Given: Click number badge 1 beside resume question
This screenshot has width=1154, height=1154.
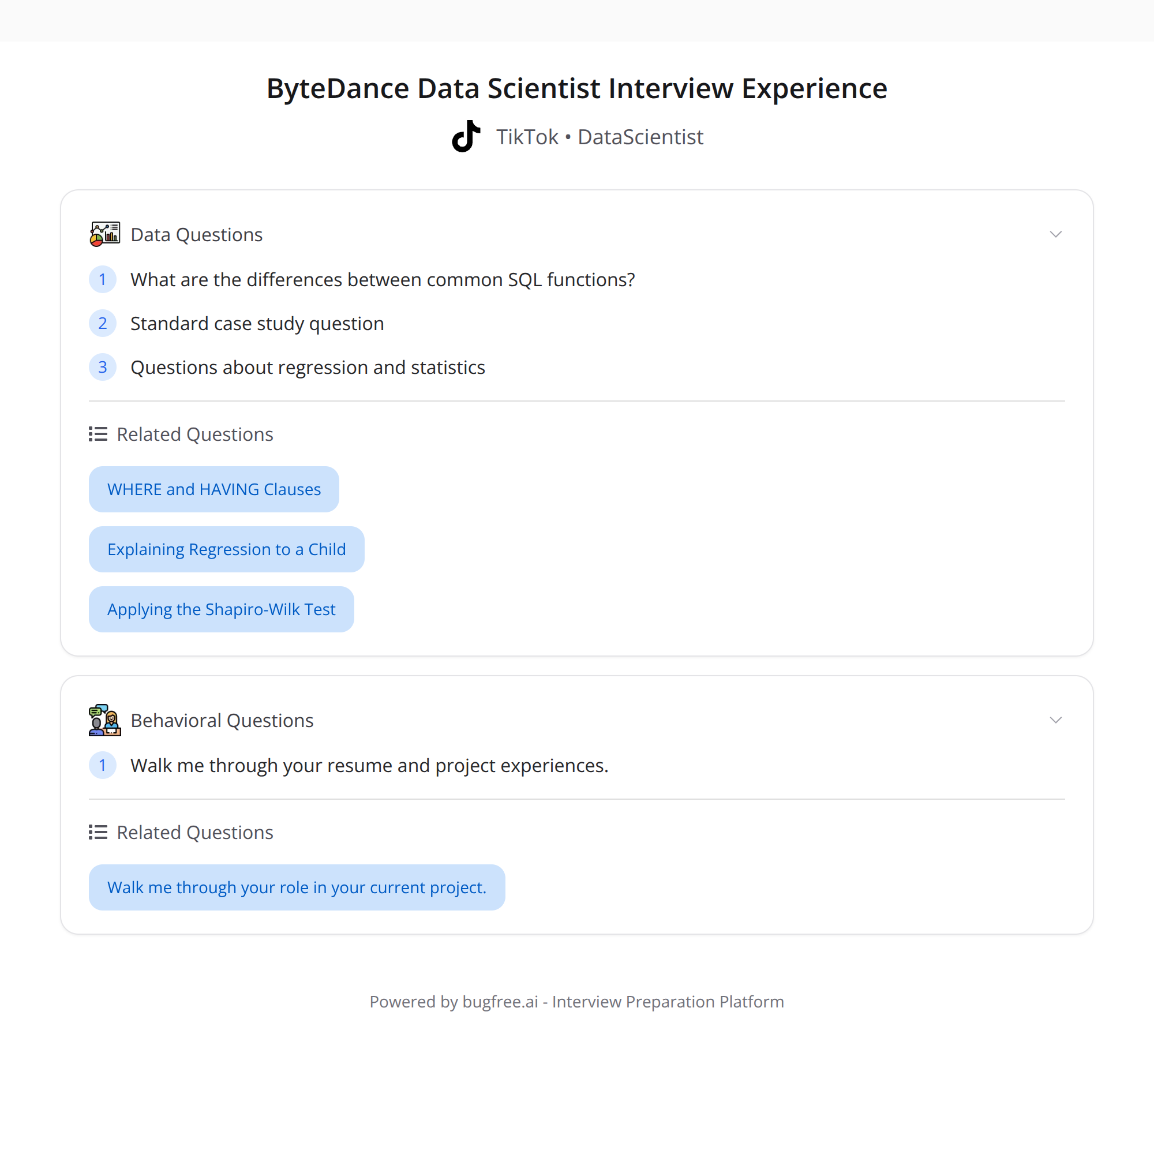Looking at the screenshot, I should [103, 765].
